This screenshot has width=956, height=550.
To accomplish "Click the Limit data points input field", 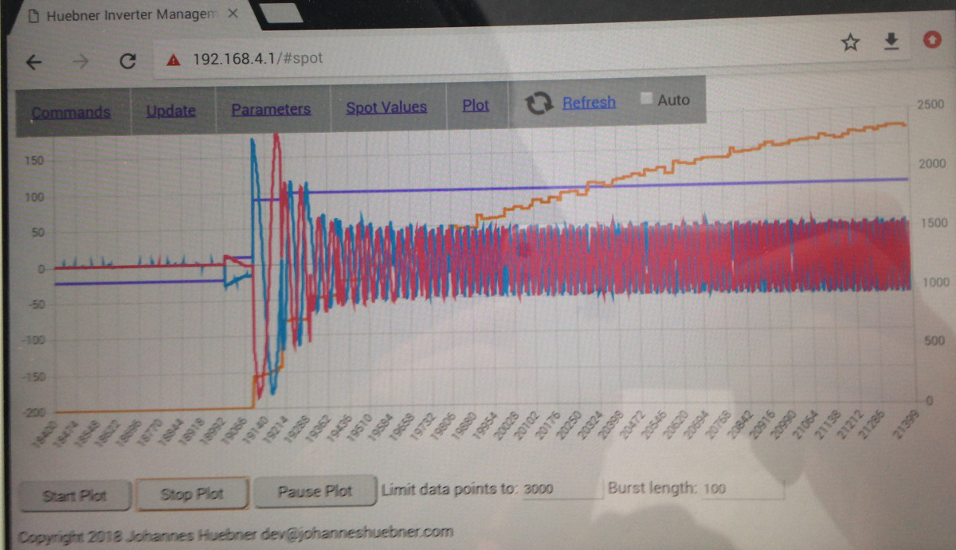I will tap(560, 489).
